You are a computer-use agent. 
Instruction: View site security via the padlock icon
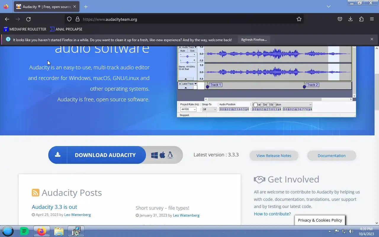(78, 19)
